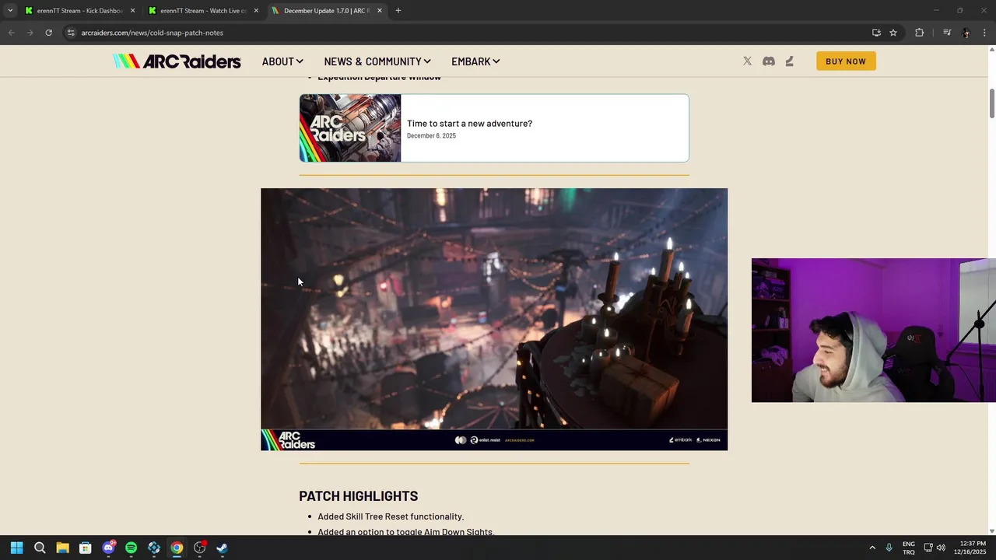Open the Chrome extensions menu
The height and width of the screenshot is (560, 996).
click(x=919, y=33)
